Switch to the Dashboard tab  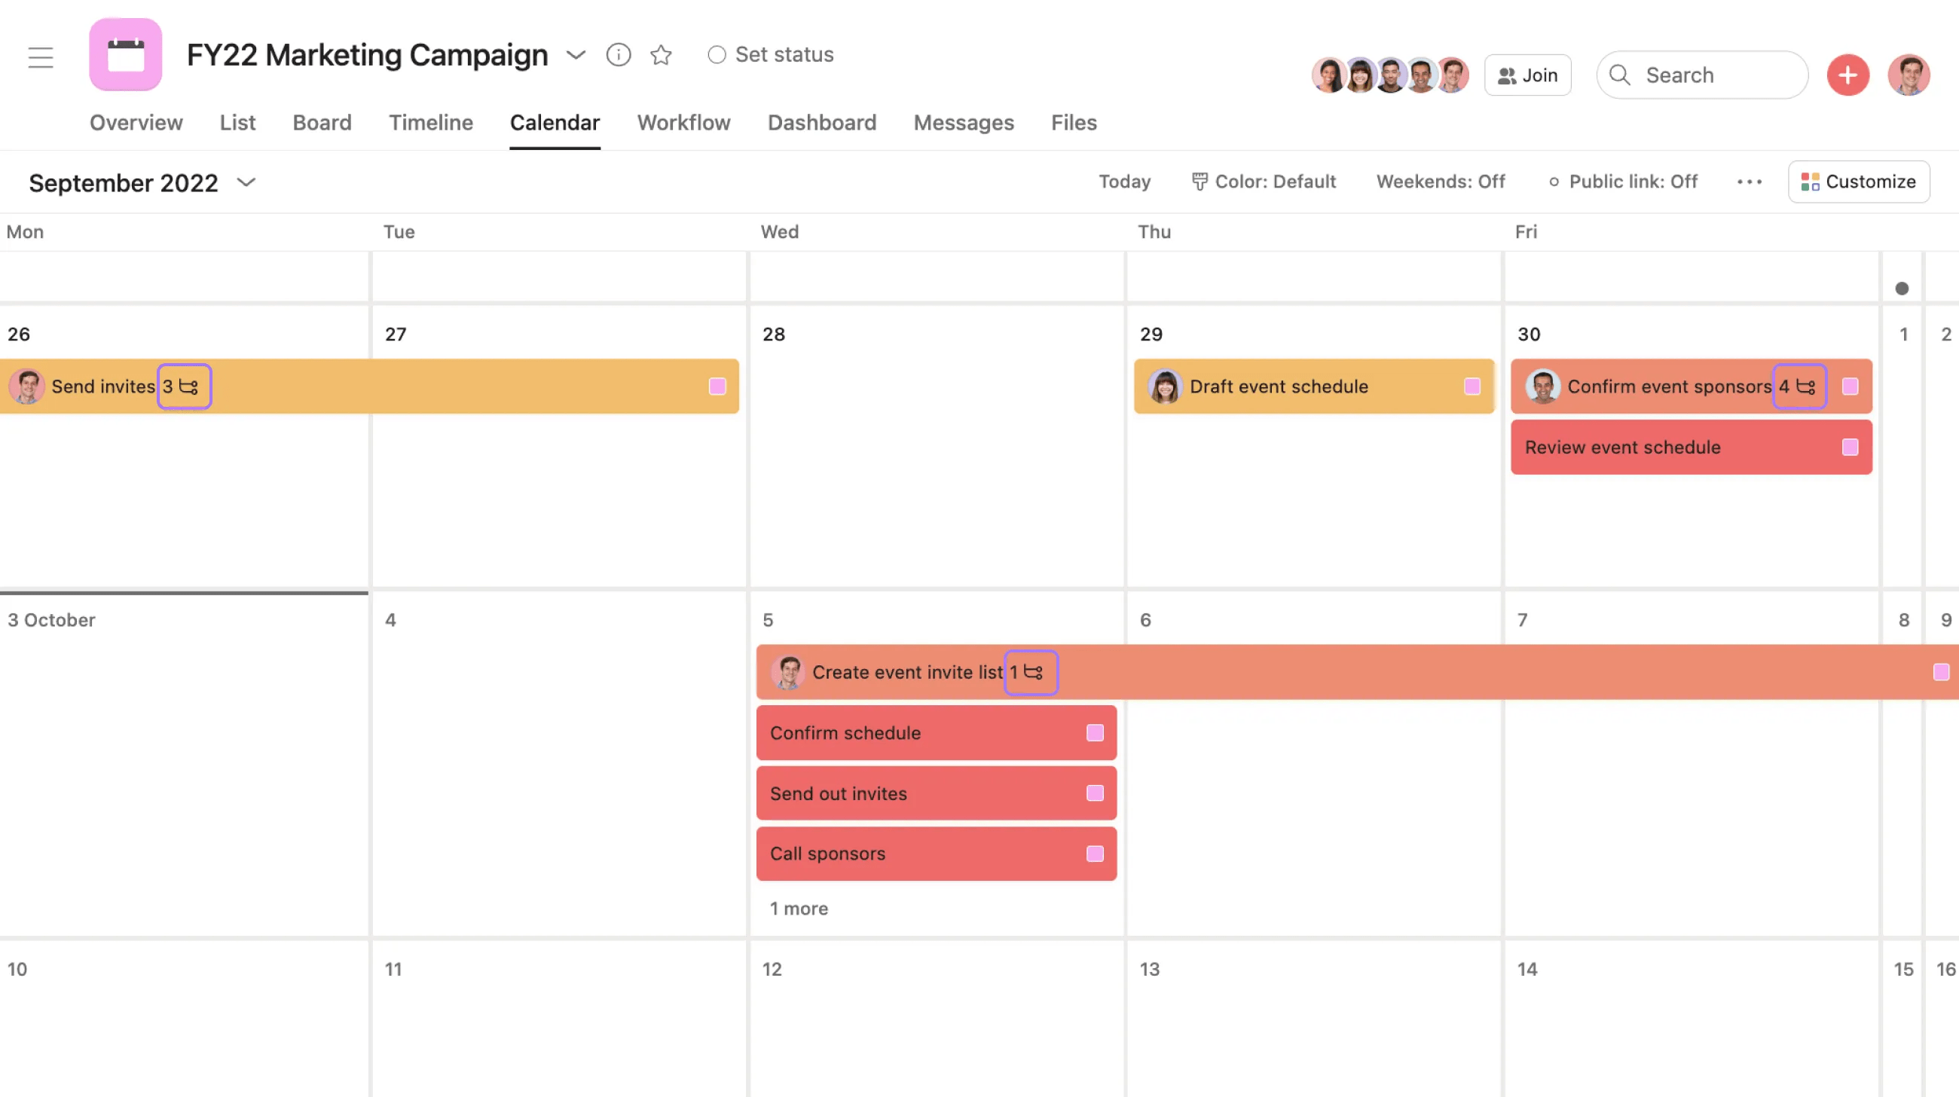[822, 122]
